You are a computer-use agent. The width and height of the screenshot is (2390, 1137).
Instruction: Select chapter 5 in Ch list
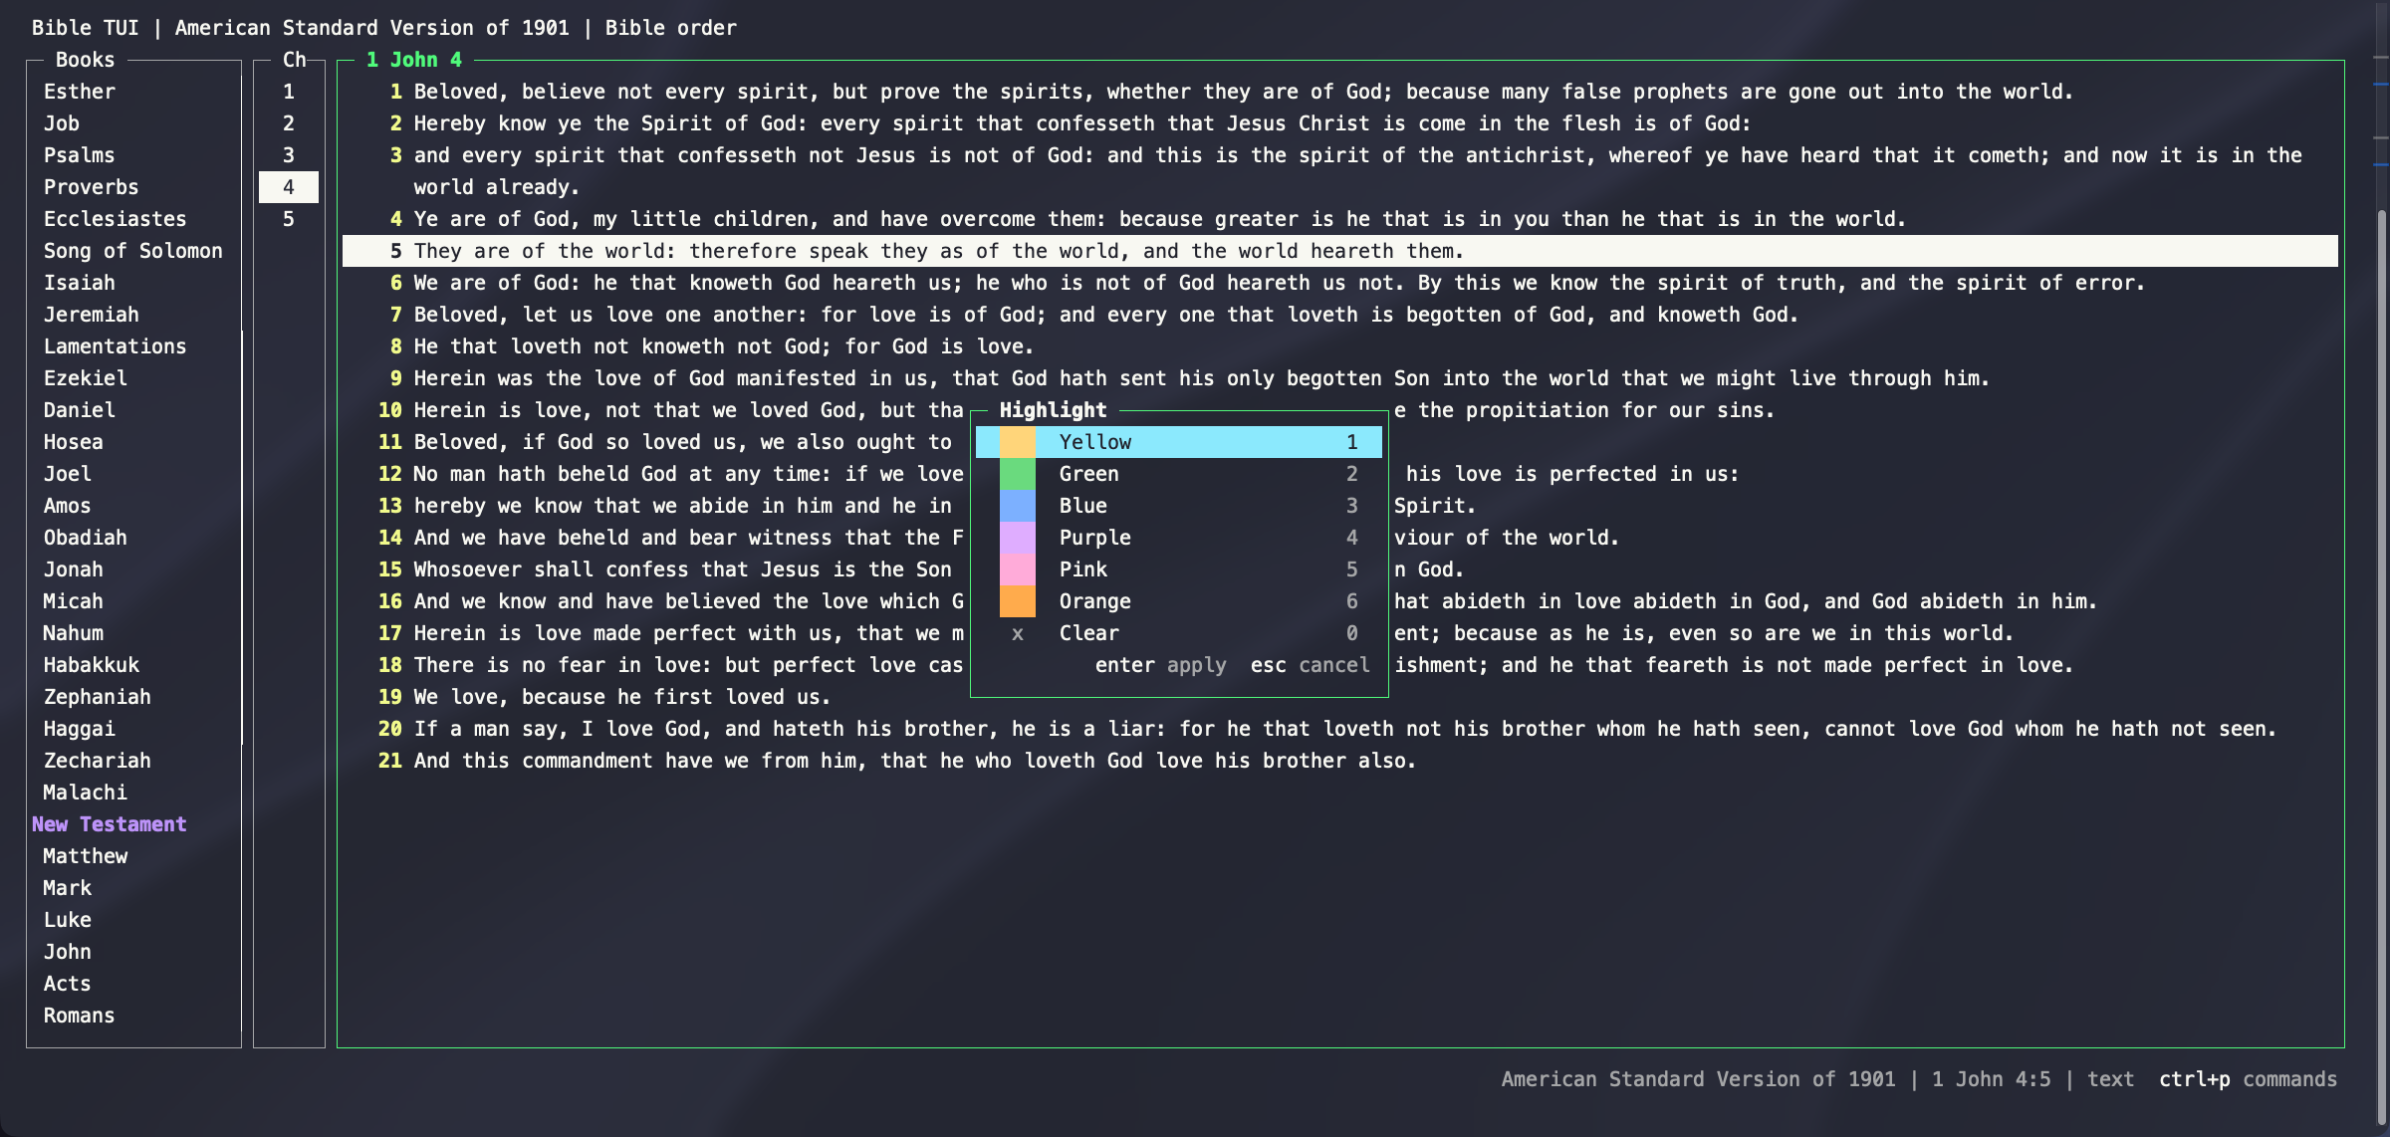point(289,219)
